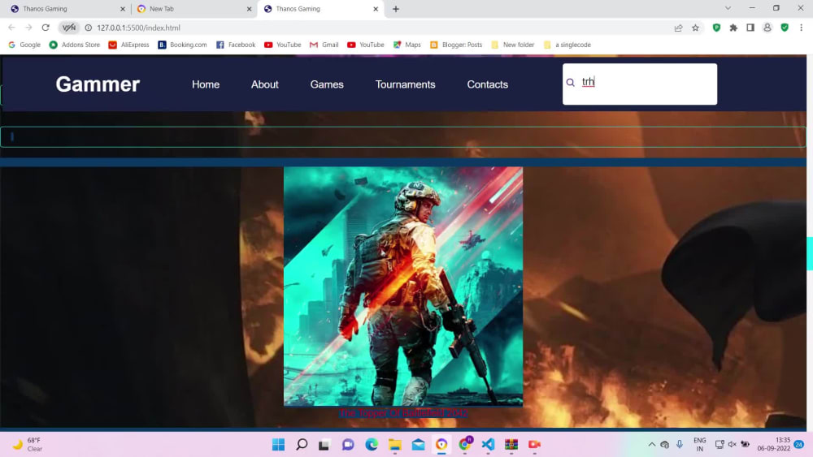Screen dimensions: 813x457
Task: Open the a singlecode bookmark folder
Action: point(567,45)
